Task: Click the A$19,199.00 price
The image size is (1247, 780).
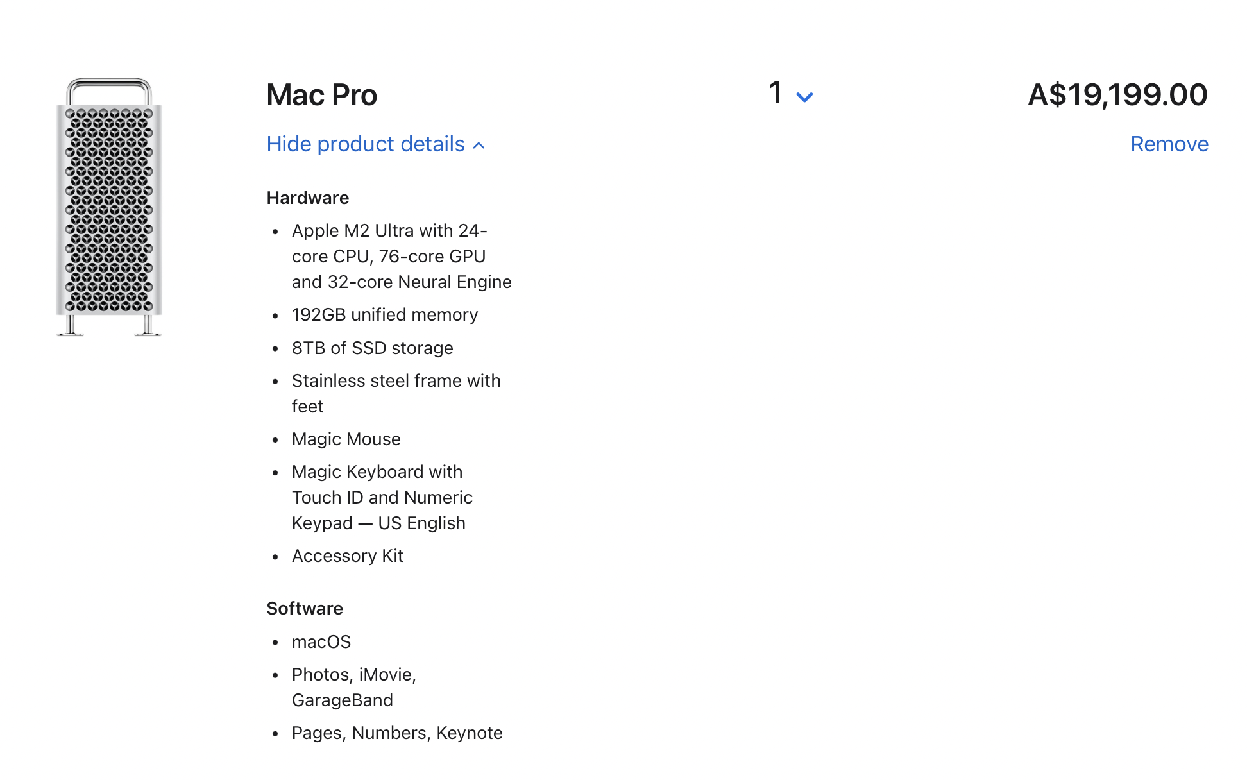Action: pyautogui.click(x=1117, y=95)
